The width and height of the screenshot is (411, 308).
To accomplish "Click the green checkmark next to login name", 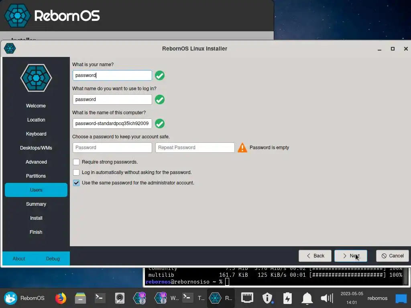I will pyautogui.click(x=160, y=99).
